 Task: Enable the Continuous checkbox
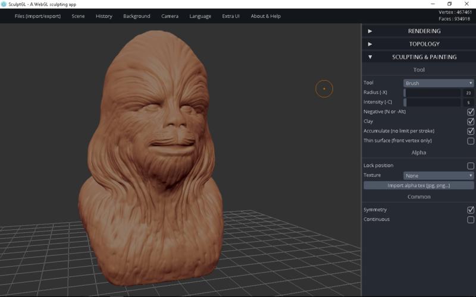tap(471, 220)
